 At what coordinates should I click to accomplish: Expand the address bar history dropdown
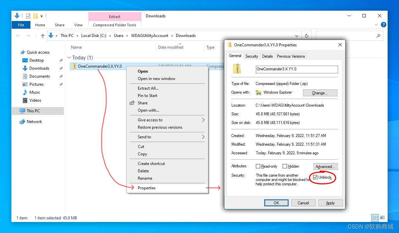click(296, 36)
